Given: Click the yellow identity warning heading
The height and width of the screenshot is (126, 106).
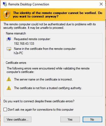Looking at the screenshot, I should click(x=57, y=15).
